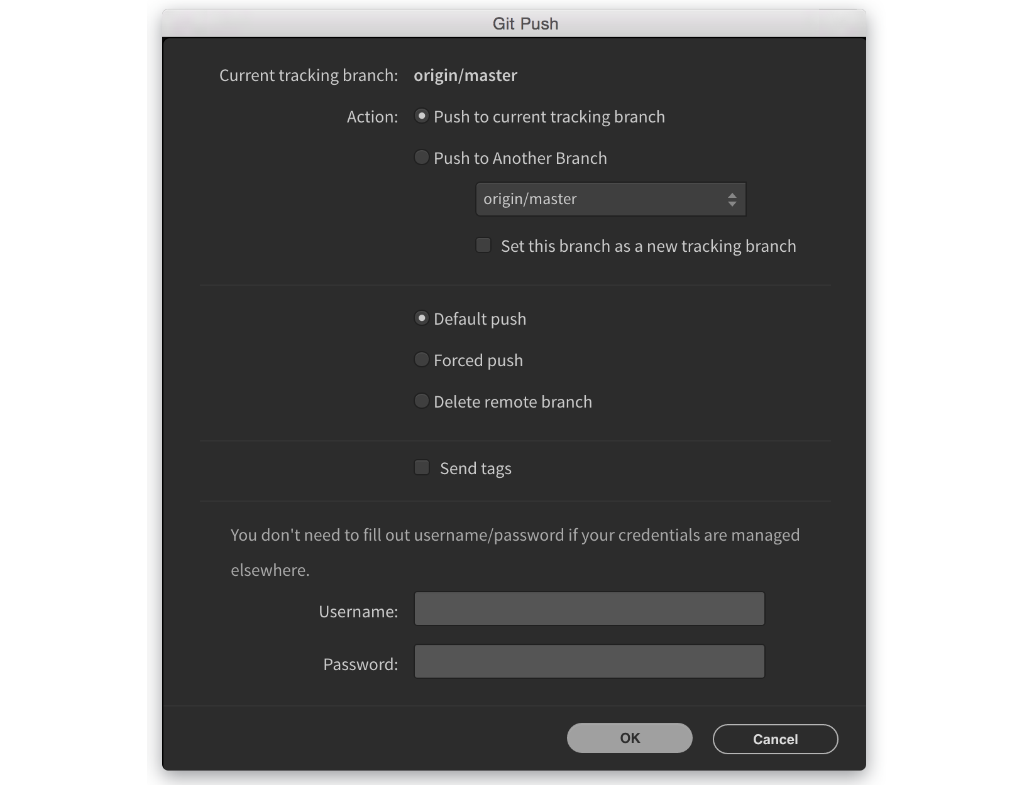Image resolution: width=1034 pixels, height=785 pixels.
Task: Enable the Delete remote branch option
Action: coord(422,401)
